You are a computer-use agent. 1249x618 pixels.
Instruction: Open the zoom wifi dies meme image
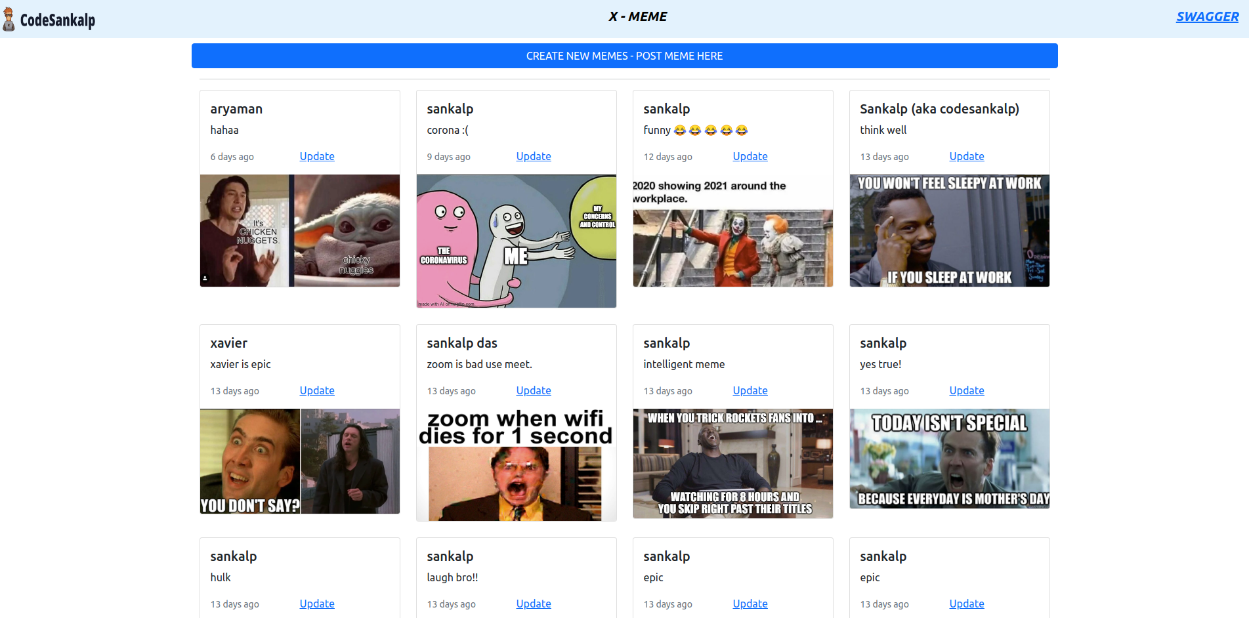(517, 464)
